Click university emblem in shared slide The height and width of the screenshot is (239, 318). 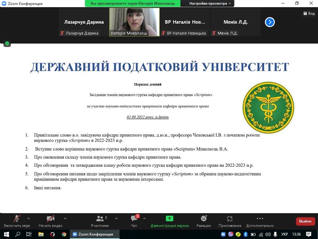(x=268, y=108)
